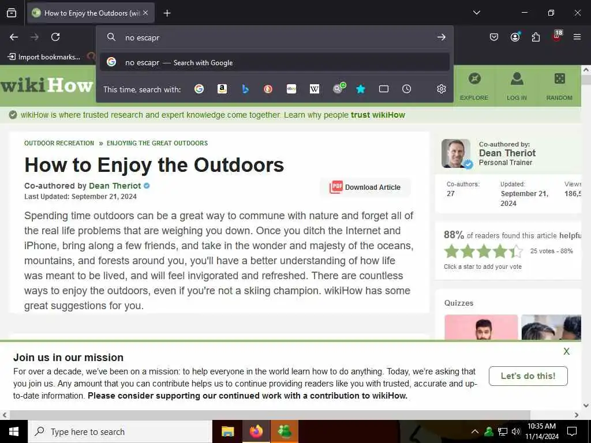
Task: Open a new browser tab
Action: [x=167, y=13]
